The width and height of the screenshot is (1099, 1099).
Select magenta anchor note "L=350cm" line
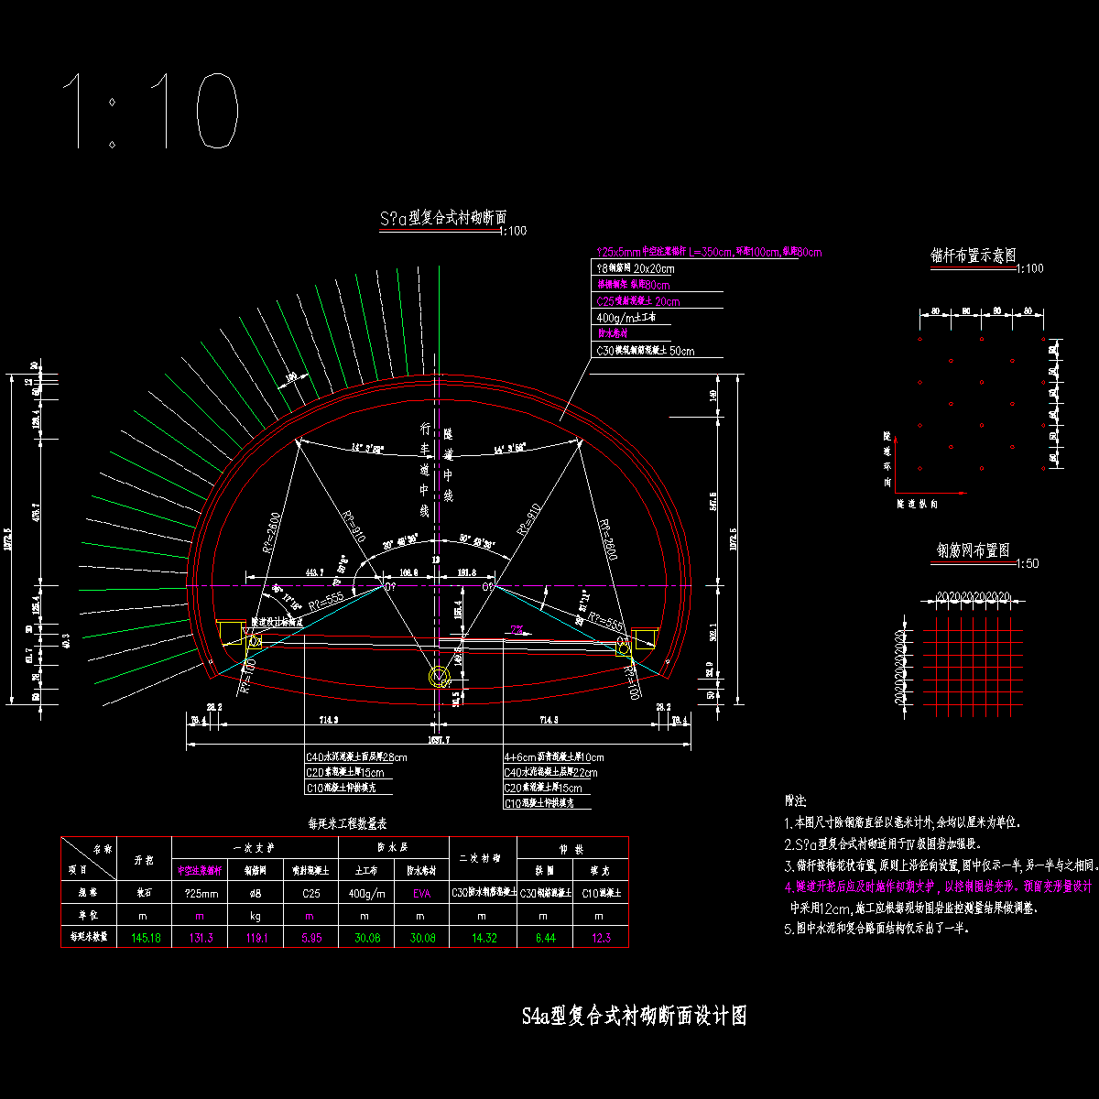[709, 252]
